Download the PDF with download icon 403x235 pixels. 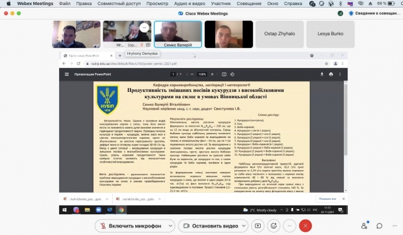(x=322, y=74)
